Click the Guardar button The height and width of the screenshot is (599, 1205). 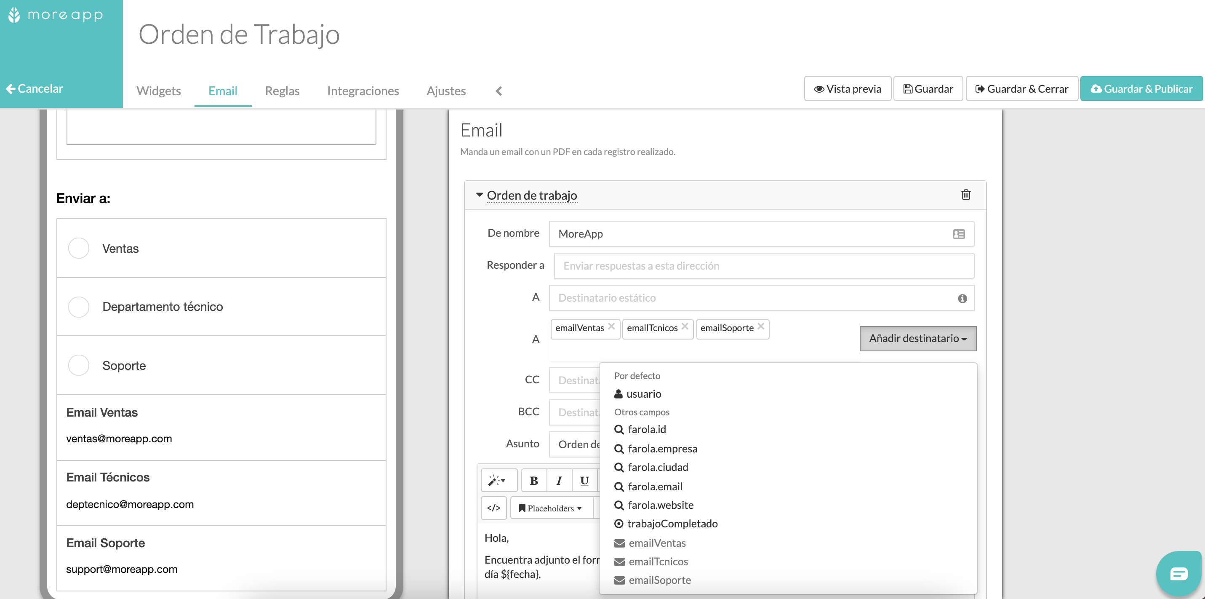(928, 88)
